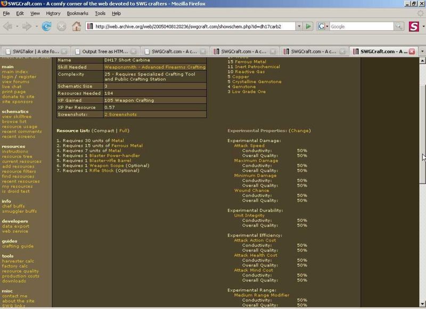The height and width of the screenshot is (309, 426).
Task: Open the Google search engine dropdown
Action: pos(323,26)
